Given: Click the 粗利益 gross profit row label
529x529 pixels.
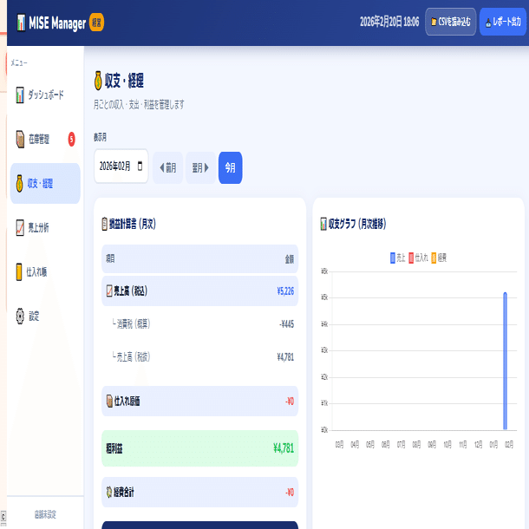Looking at the screenshot, I should 114,448.
